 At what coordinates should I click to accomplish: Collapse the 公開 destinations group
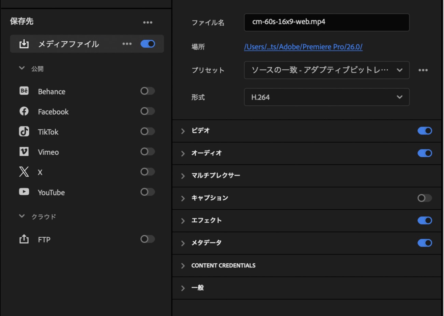[22, 68]
